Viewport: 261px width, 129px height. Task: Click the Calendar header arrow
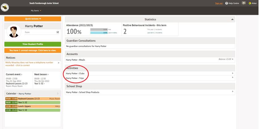[58, 93]
